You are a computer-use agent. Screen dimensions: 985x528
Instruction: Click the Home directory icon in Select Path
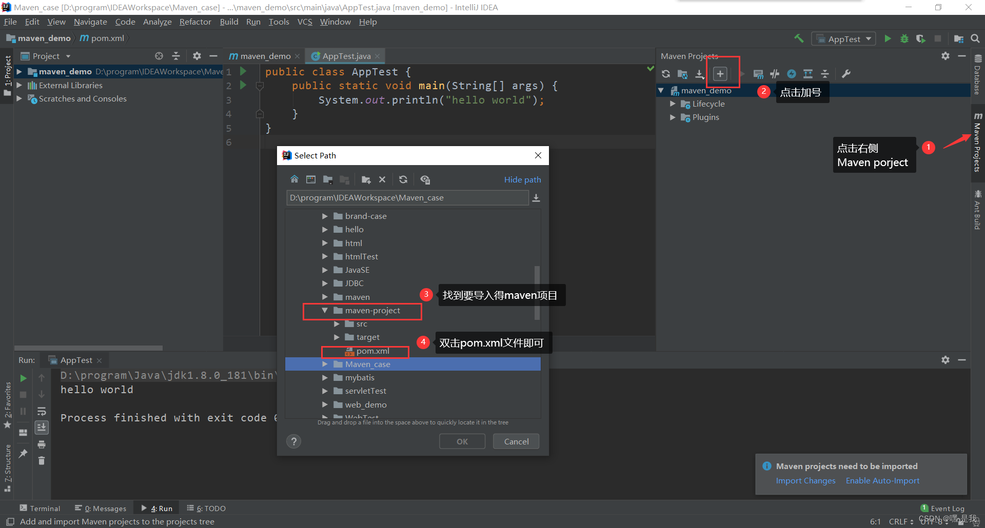[294, 179]
